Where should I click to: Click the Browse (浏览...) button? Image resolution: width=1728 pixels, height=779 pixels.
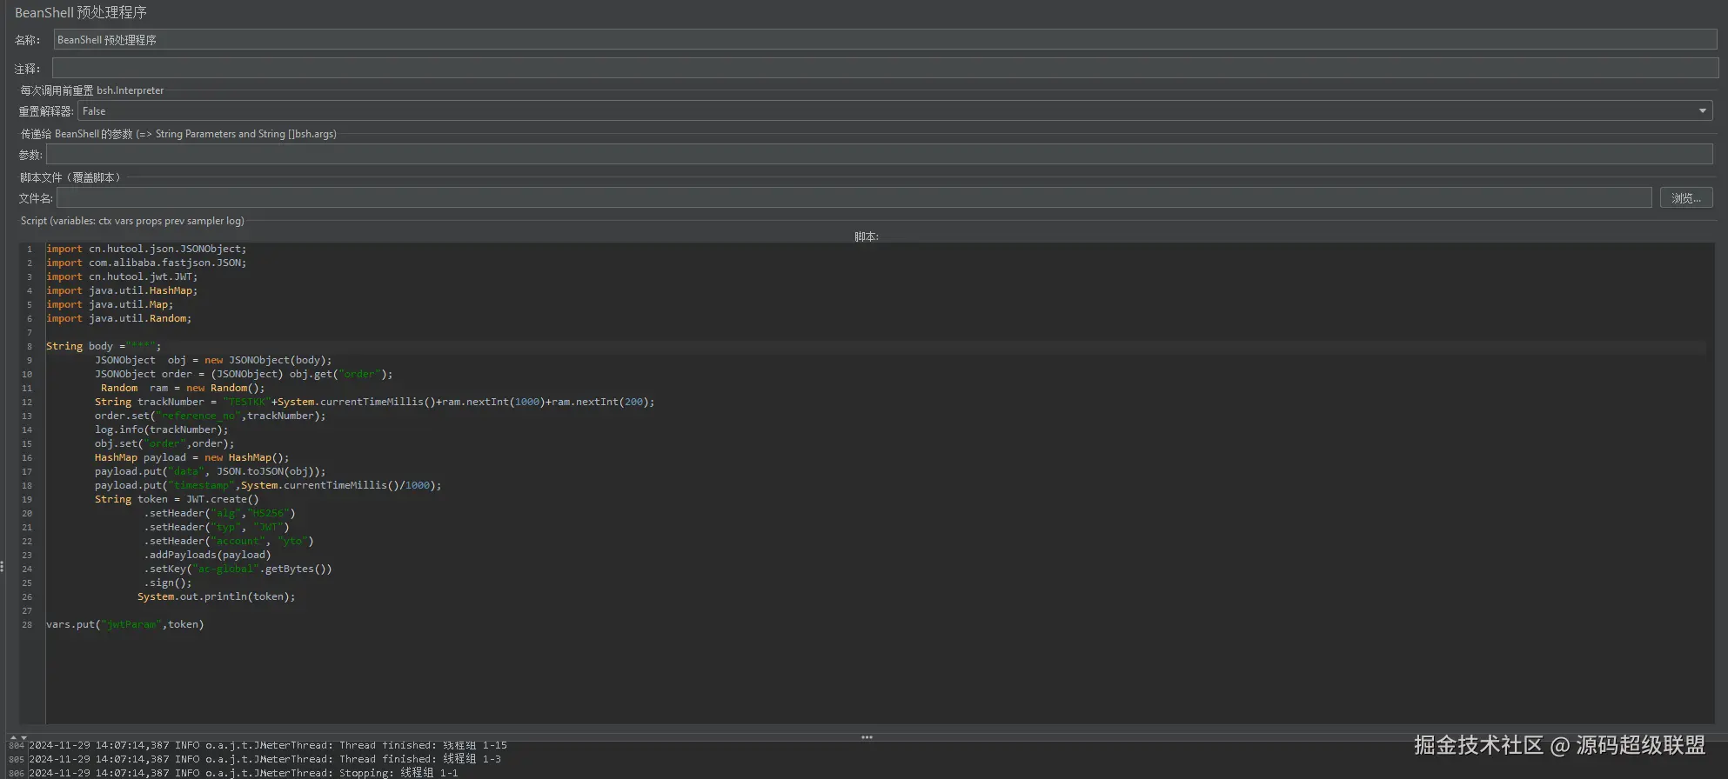tap(1686, 197)
